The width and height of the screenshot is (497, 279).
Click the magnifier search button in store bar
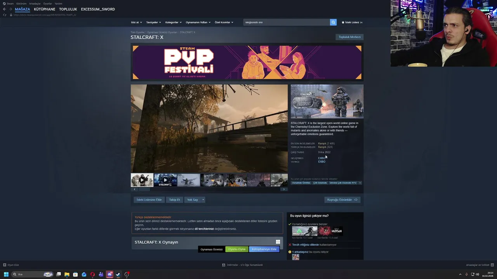pyautogui.click(x=333, y=22)
